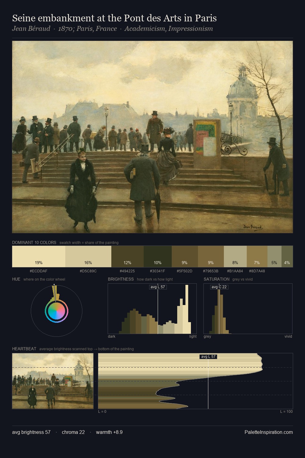
Task: Click the '#D5C89C' hex code label
Action: coord(88,271)
